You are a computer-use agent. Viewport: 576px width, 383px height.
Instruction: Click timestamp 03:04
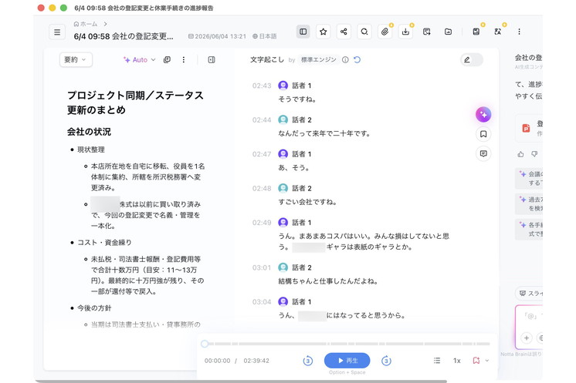click(262, 302)
